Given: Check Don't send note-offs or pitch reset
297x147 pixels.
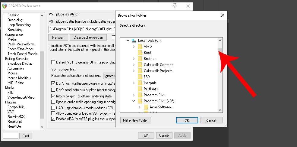Looking at the screenshot, I should [53, 90].
